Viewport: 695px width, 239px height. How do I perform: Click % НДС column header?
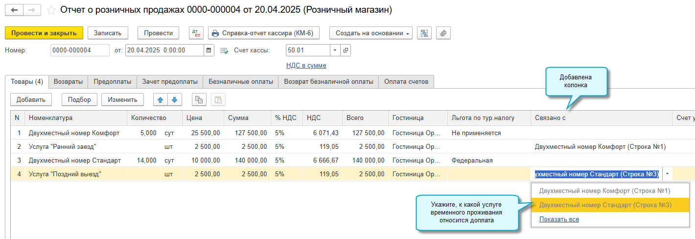tap(287, 118)
